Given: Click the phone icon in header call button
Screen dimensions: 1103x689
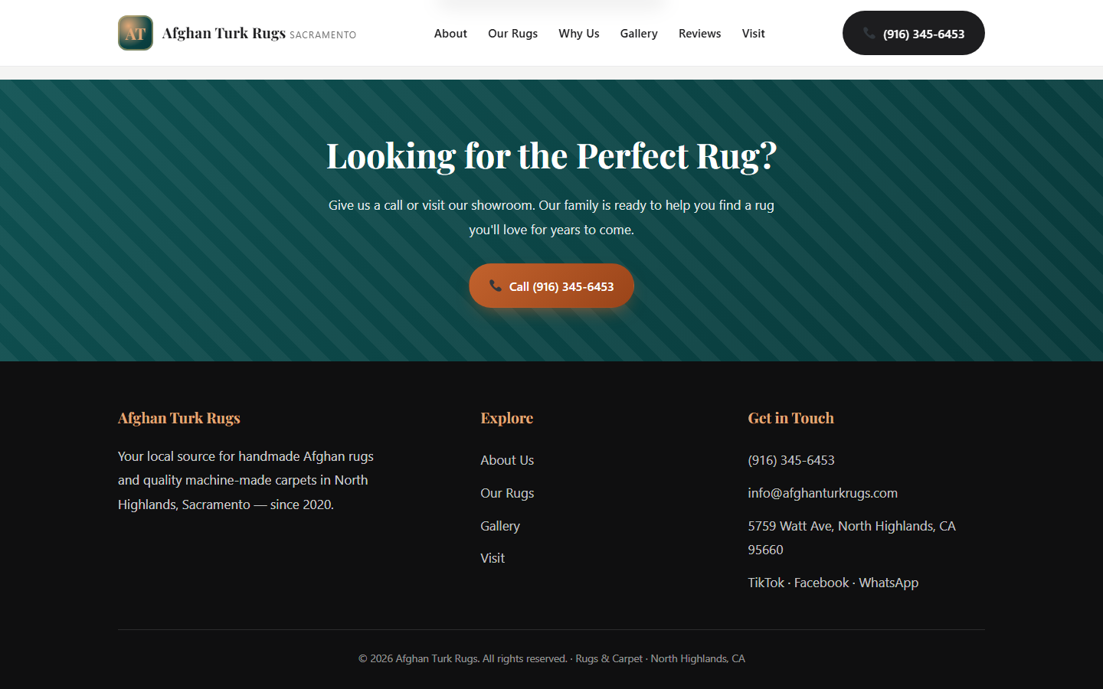Looking at the screenshot, I should coord(869,33).
